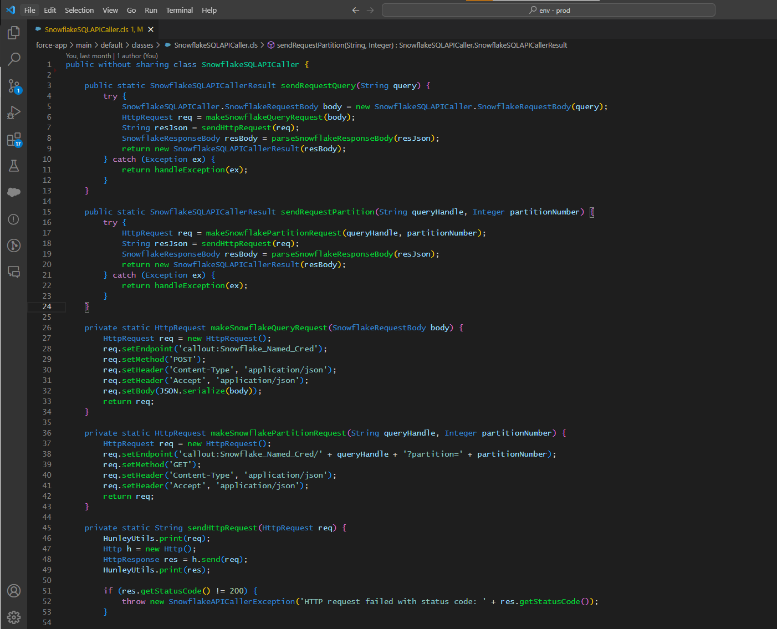Open the Explorer sidebar icon
The width and height of the screenshot is (777, 629).
[13, 33]
